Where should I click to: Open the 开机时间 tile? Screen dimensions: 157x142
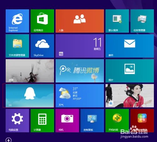coord(117,121)
